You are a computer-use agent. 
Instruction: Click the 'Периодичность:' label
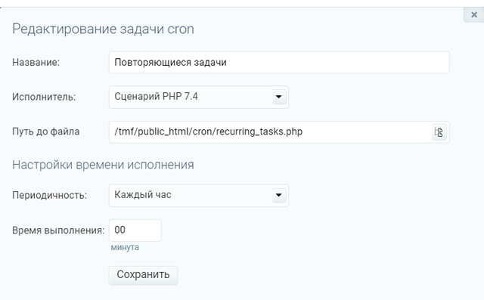pyautogui.click(x=49, y=195)
